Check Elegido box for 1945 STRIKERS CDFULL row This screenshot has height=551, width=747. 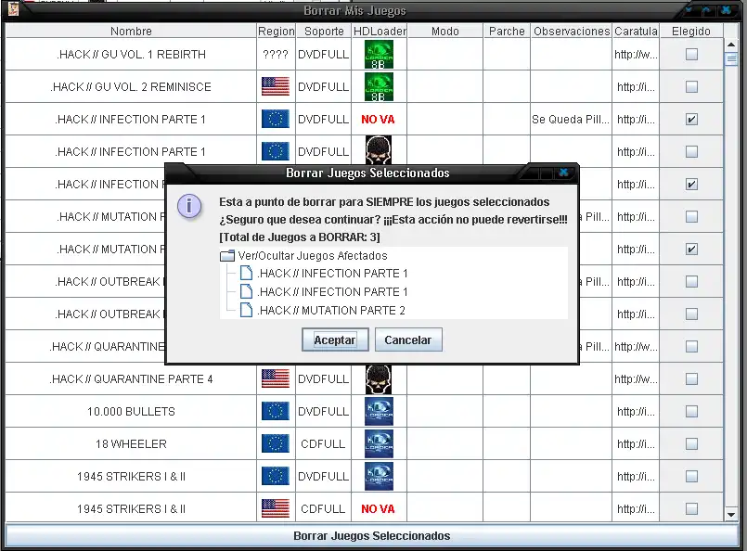(x=691, y=508)
